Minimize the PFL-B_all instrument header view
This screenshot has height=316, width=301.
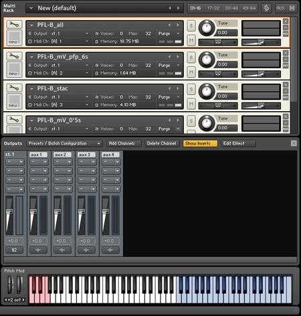coord(286,27)
